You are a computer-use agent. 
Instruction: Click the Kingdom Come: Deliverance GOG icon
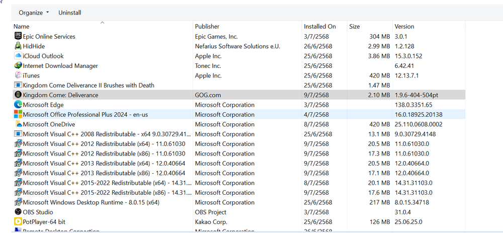coord(18,95)
